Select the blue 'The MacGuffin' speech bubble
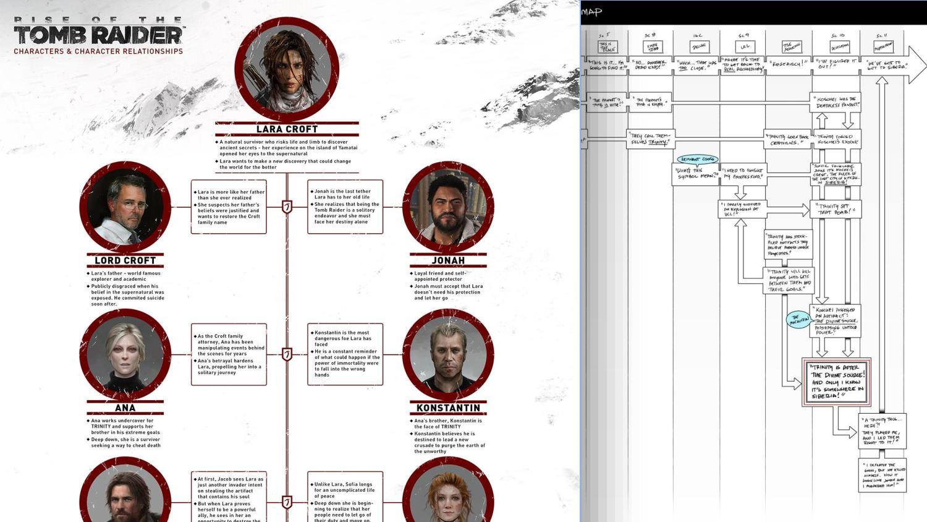This screenshot has width=927, height=522. tap(799, 320)
